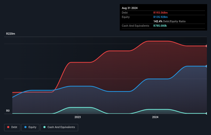This screenshot has height=135, width=211.
Task: Select the 2023 x-axis label
Action: point(78,117)
